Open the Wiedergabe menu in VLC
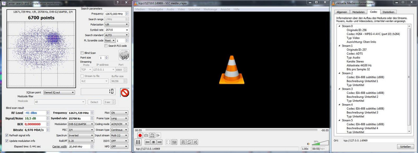The image size is (418, 153). click(156, 9)
